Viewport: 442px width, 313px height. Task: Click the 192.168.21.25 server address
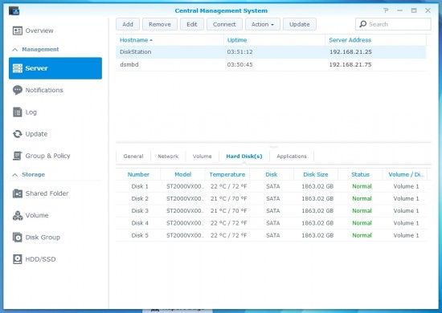click(350, 52)
